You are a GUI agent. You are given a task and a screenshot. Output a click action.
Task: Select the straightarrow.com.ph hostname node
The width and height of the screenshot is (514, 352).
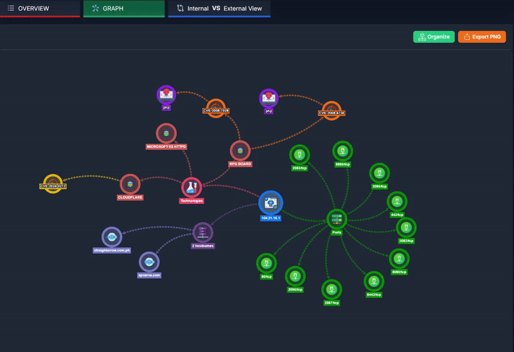tap(112, 236)
